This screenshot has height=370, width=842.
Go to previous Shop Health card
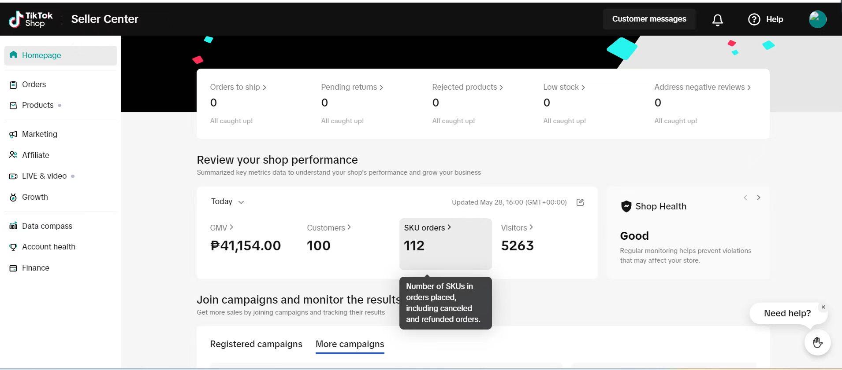point(745,198)
